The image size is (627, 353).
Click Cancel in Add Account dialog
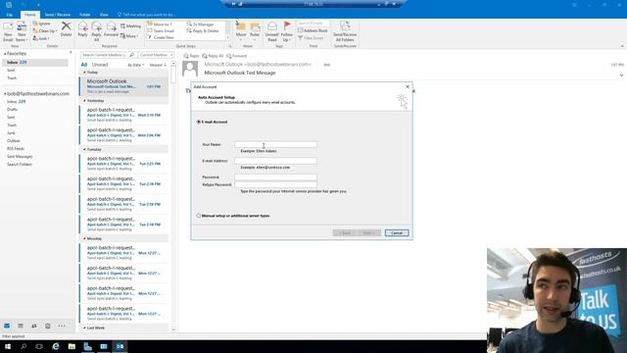(397, 233)
